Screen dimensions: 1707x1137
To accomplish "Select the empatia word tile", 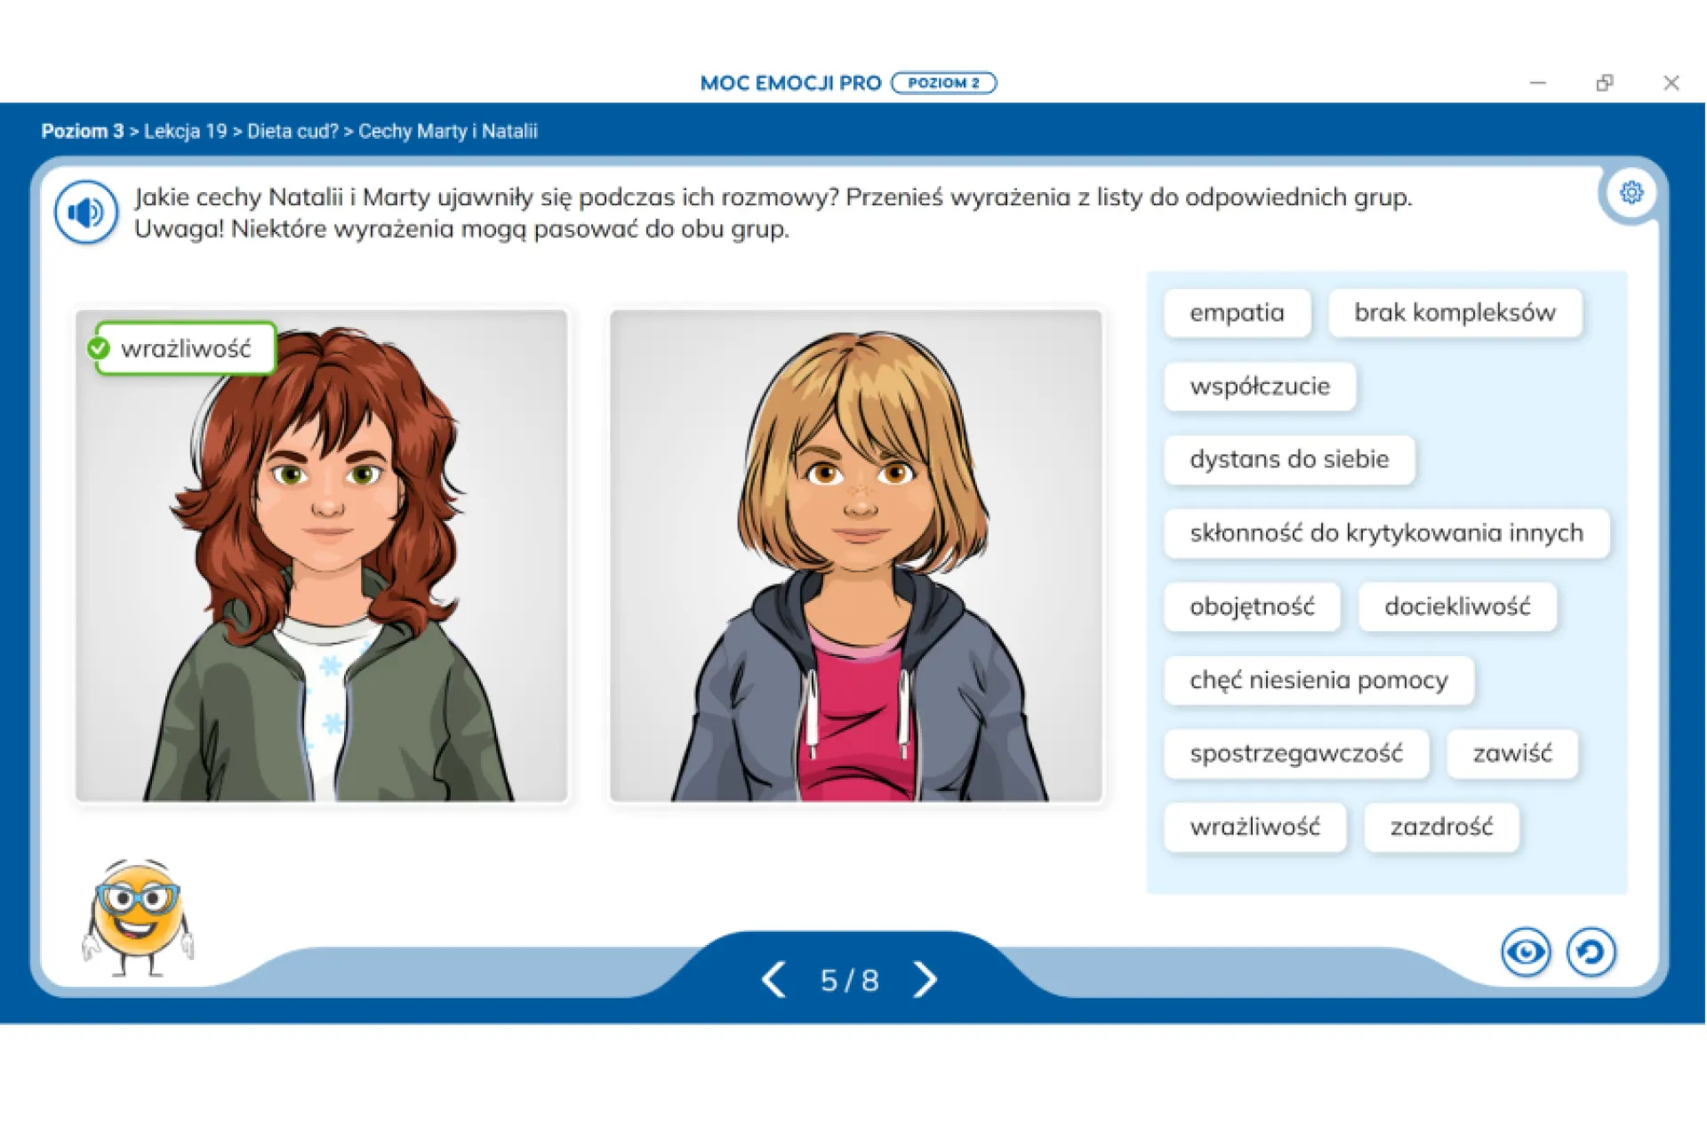I will point(1237,313).
